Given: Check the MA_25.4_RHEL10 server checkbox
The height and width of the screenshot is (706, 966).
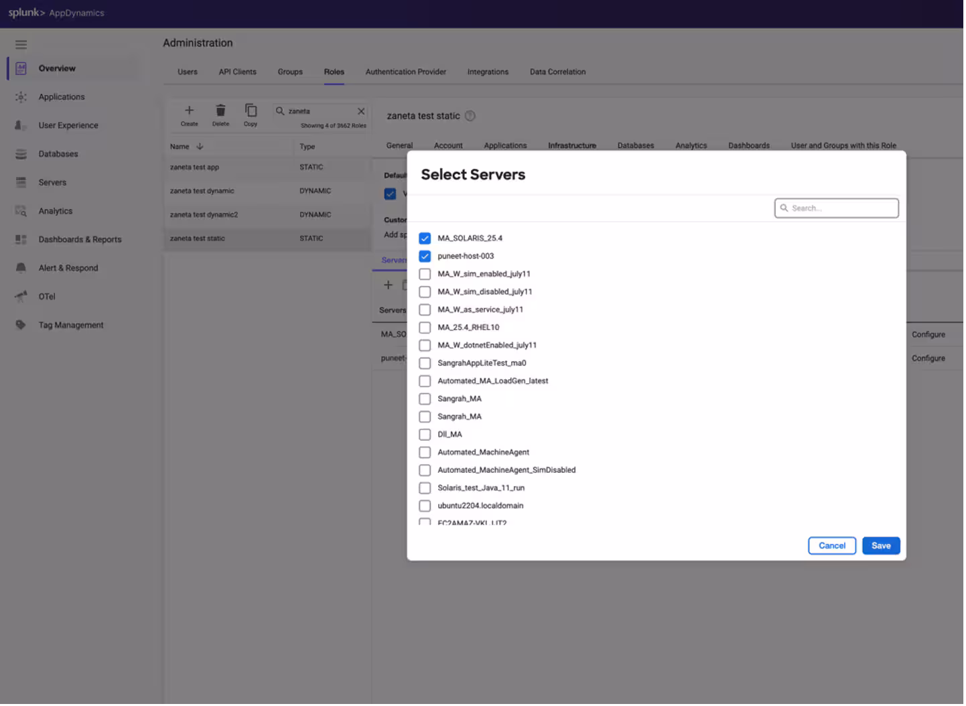Looking at the screenshot, I should click(425, 328).
